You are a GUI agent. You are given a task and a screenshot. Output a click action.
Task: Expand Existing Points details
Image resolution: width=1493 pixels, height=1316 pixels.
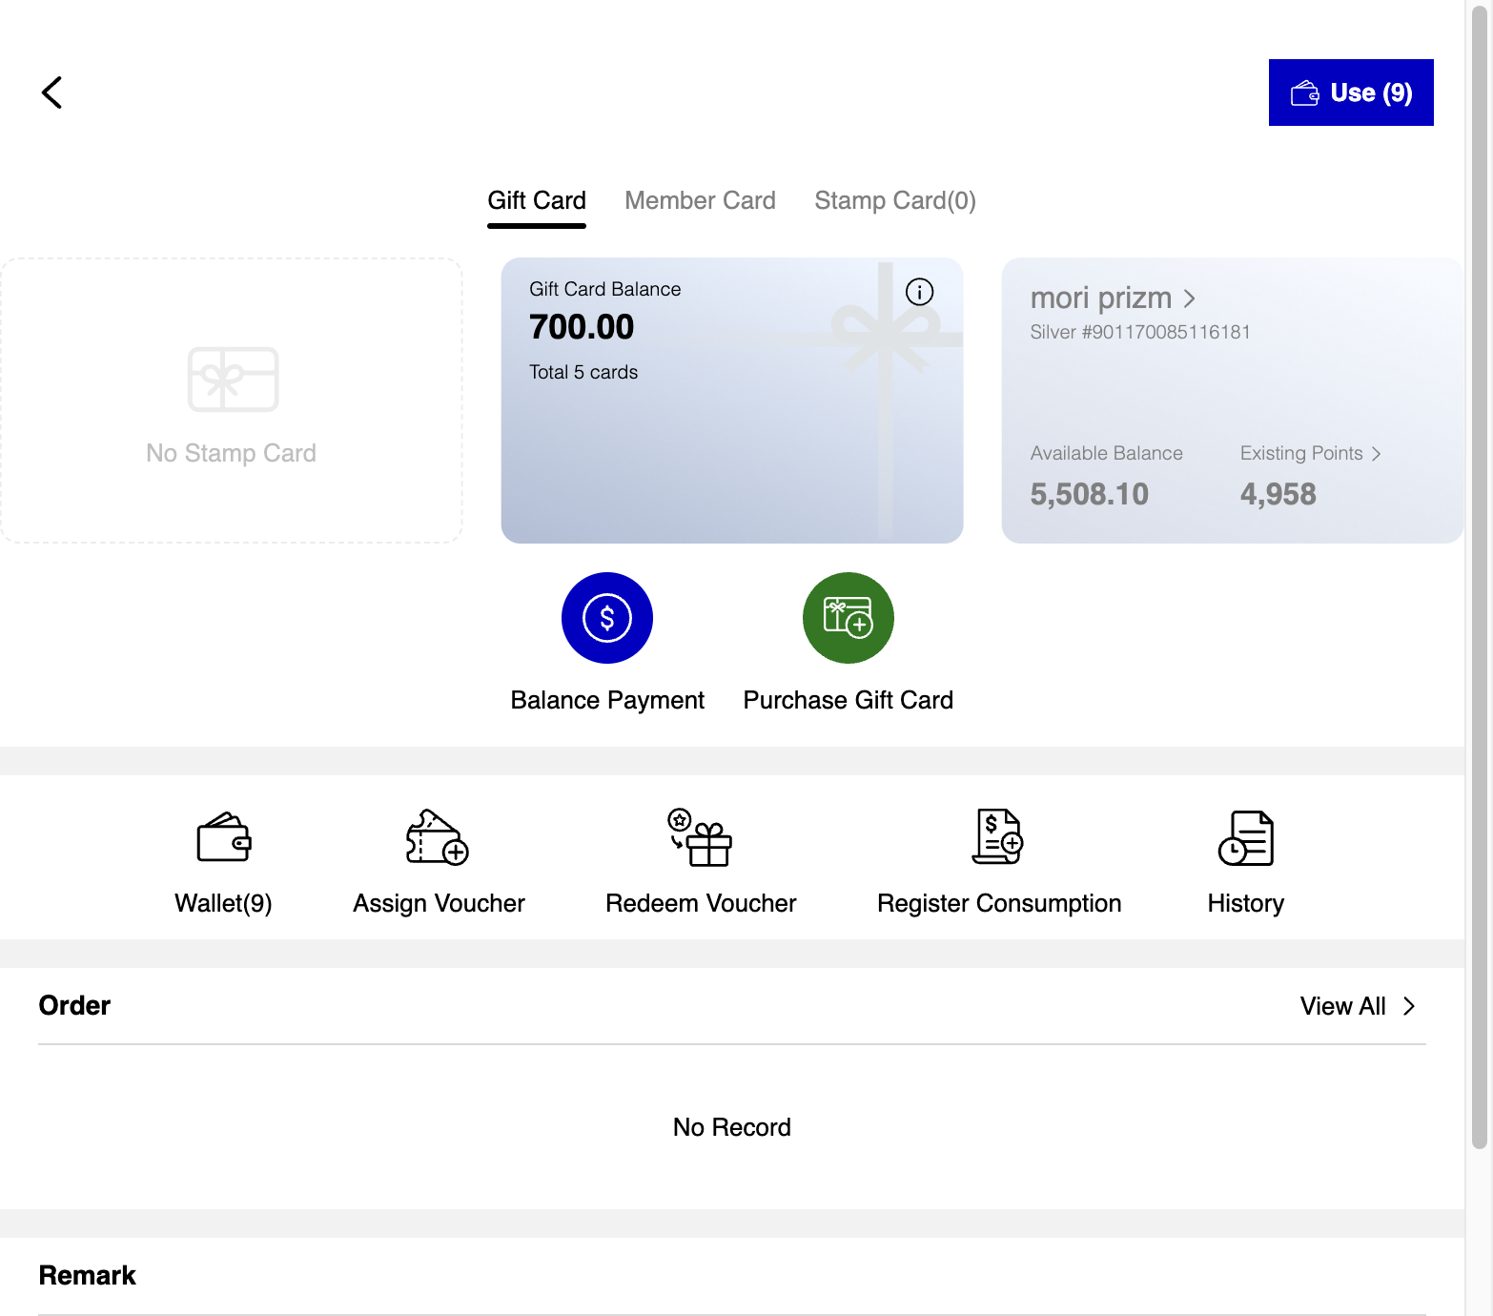click(1311, 453)
